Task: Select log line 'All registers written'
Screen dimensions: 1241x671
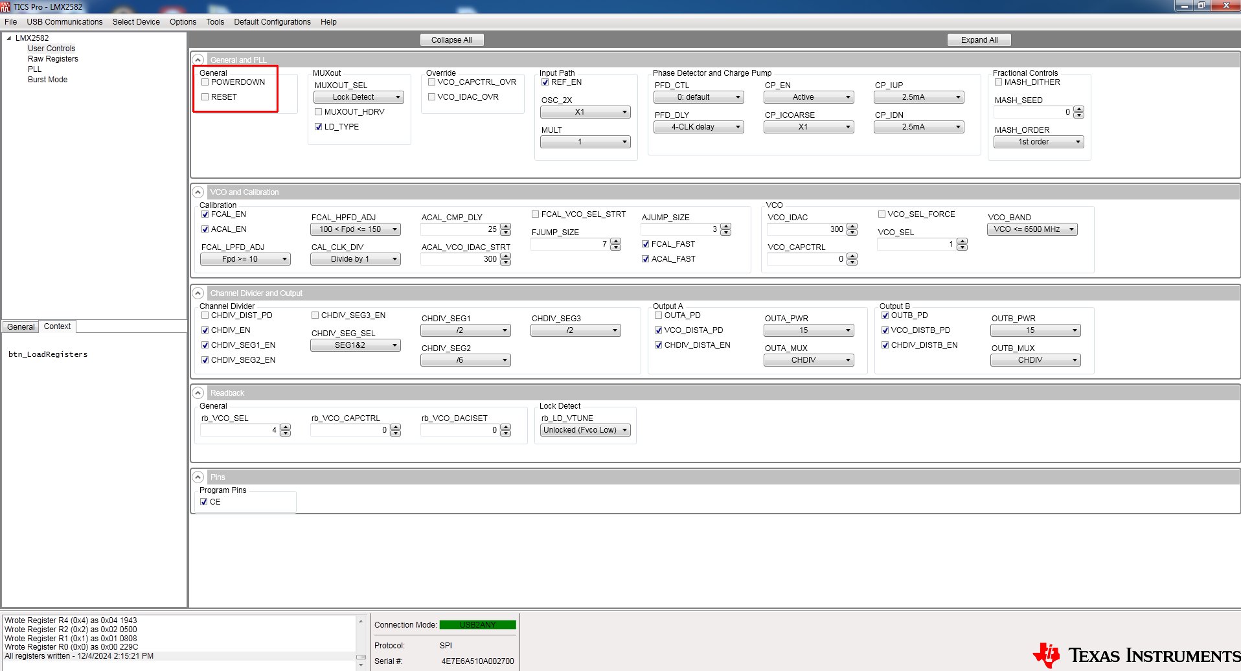Action: (x=79, y=656)
